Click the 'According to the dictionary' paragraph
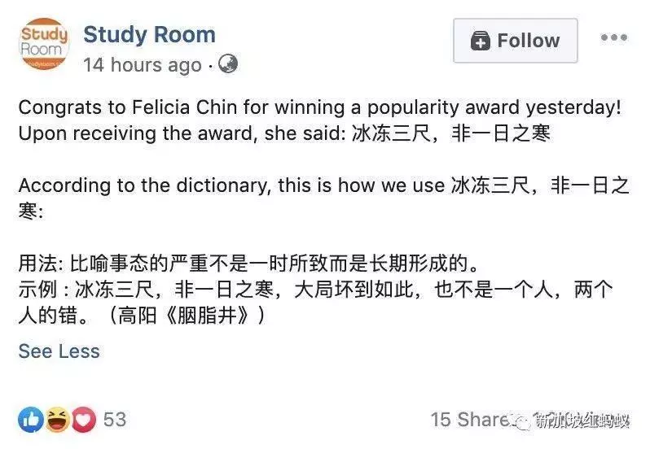Viewport: 650px width, 449px height. tap(324, 198)
